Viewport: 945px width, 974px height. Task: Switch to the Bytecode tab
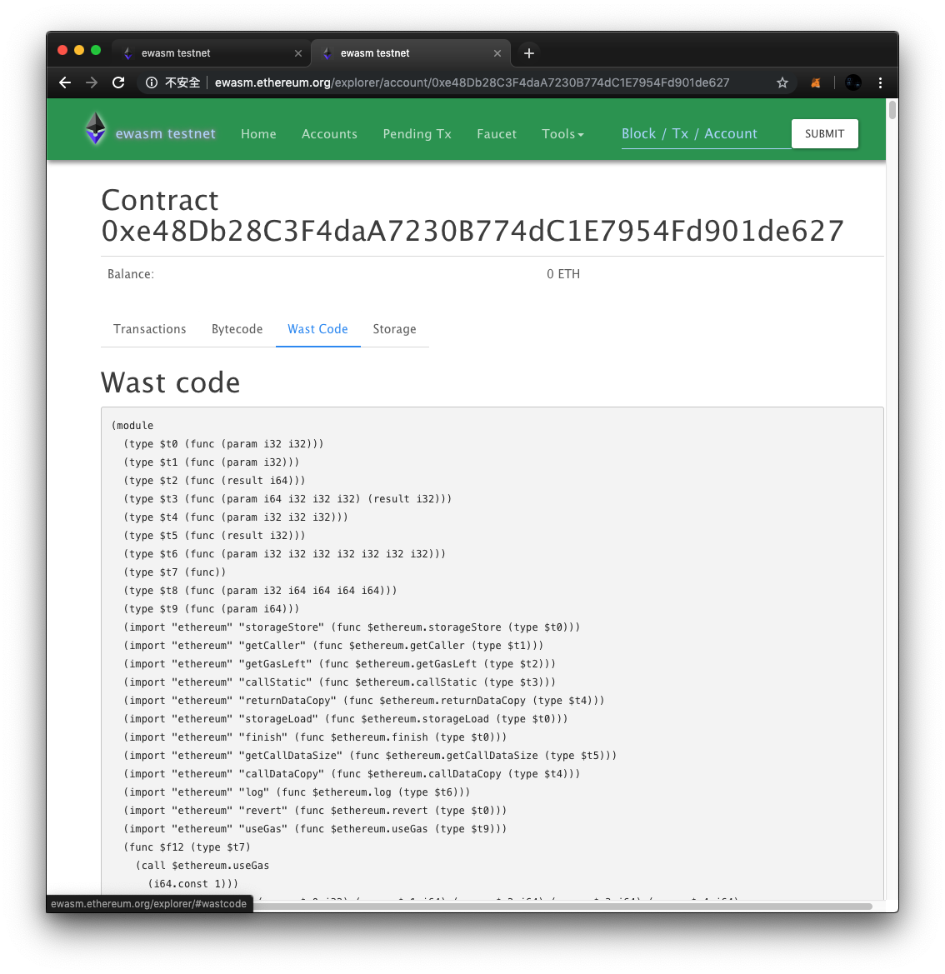pyautogui.click(x=237, y=329)
